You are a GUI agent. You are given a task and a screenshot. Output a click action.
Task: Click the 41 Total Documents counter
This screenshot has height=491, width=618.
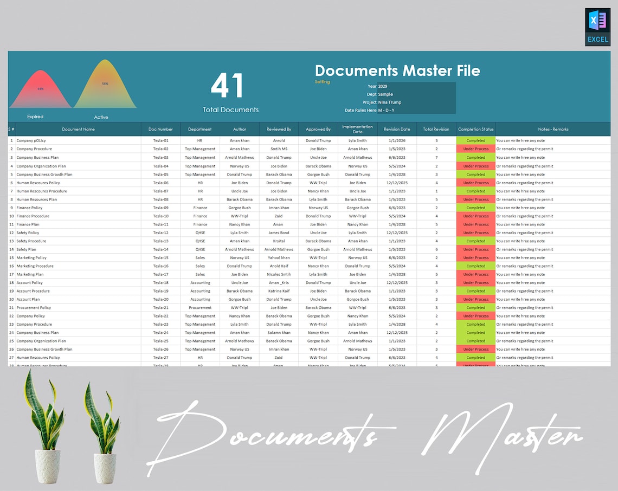(230, 92)
